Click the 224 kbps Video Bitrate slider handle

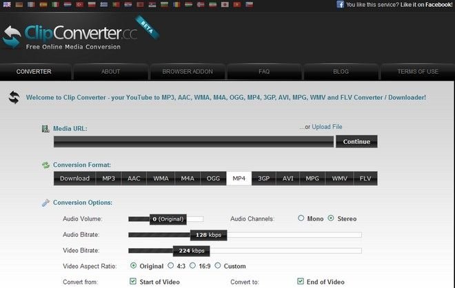[191, 251]
